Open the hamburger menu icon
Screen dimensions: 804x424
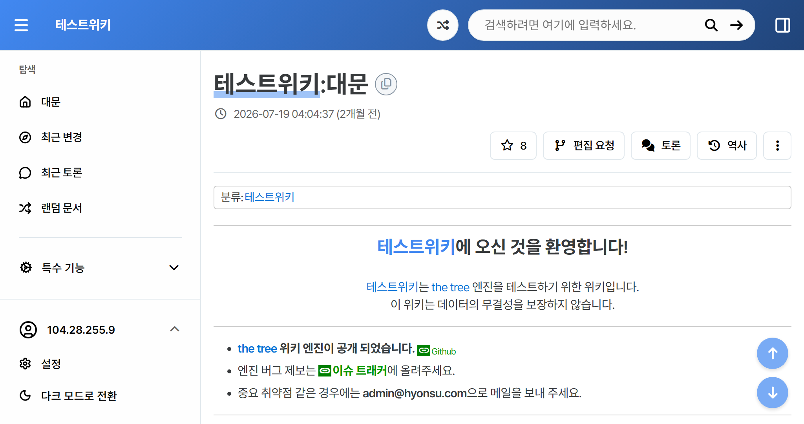[x=21, y=25]
